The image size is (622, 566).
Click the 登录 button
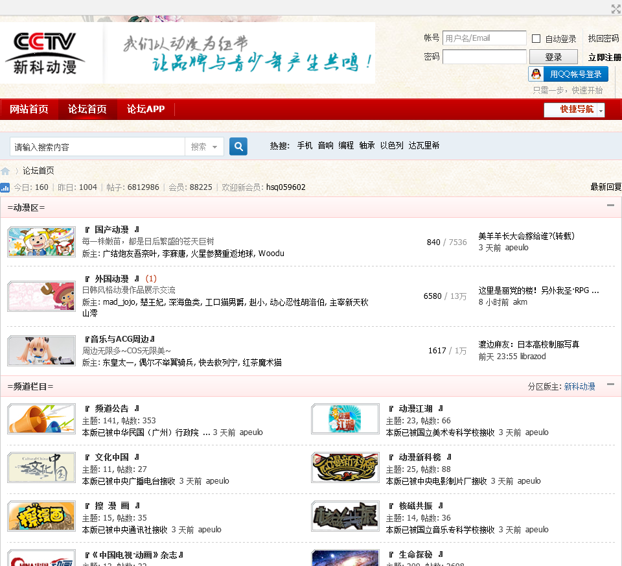tap(553, 57)
